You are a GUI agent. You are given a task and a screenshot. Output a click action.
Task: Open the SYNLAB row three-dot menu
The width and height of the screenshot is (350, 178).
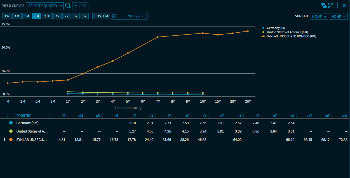(x=4, y=139)
